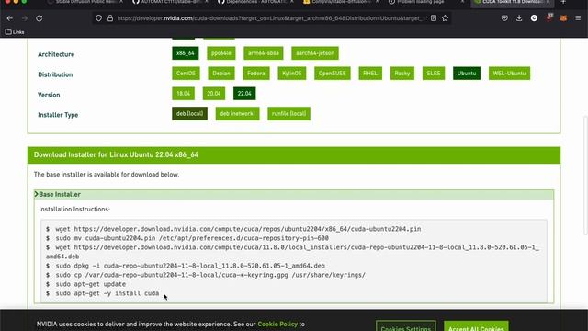The width and height of the screenshot is (588, 331).
Task: Choose Debian distribution
Action: (x=221, y=74)
